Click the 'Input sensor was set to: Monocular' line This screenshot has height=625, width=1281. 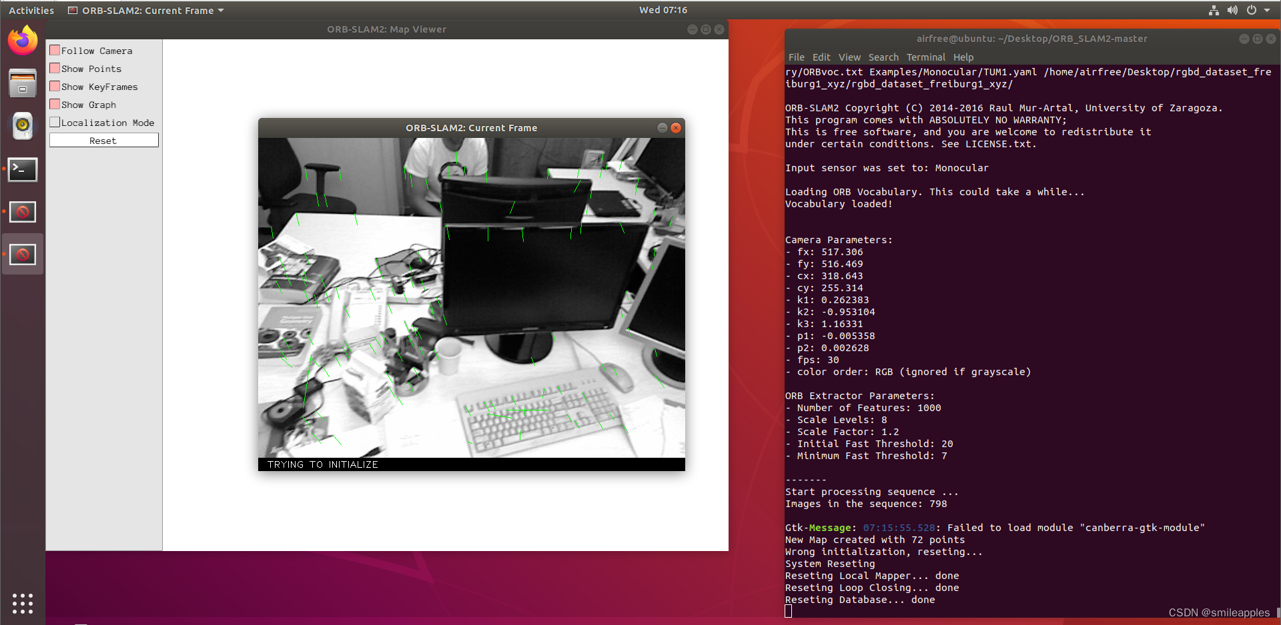887,168
